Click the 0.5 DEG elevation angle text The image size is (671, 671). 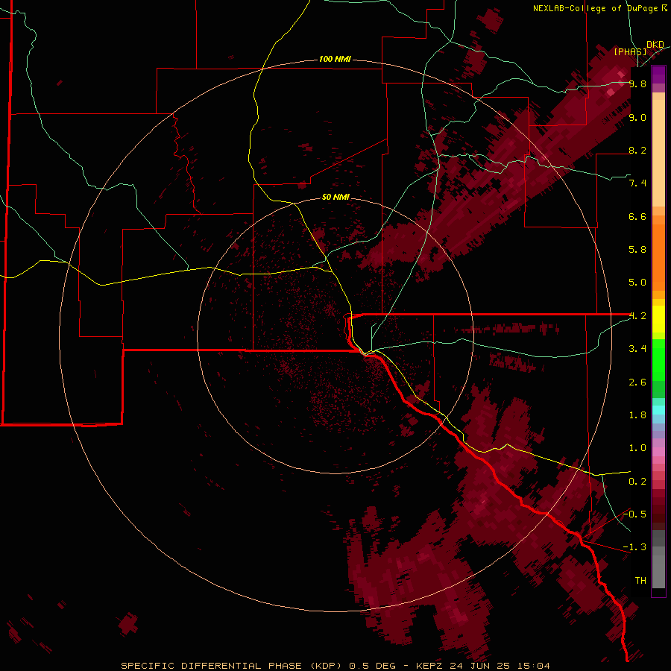click(x=372, y=666)
